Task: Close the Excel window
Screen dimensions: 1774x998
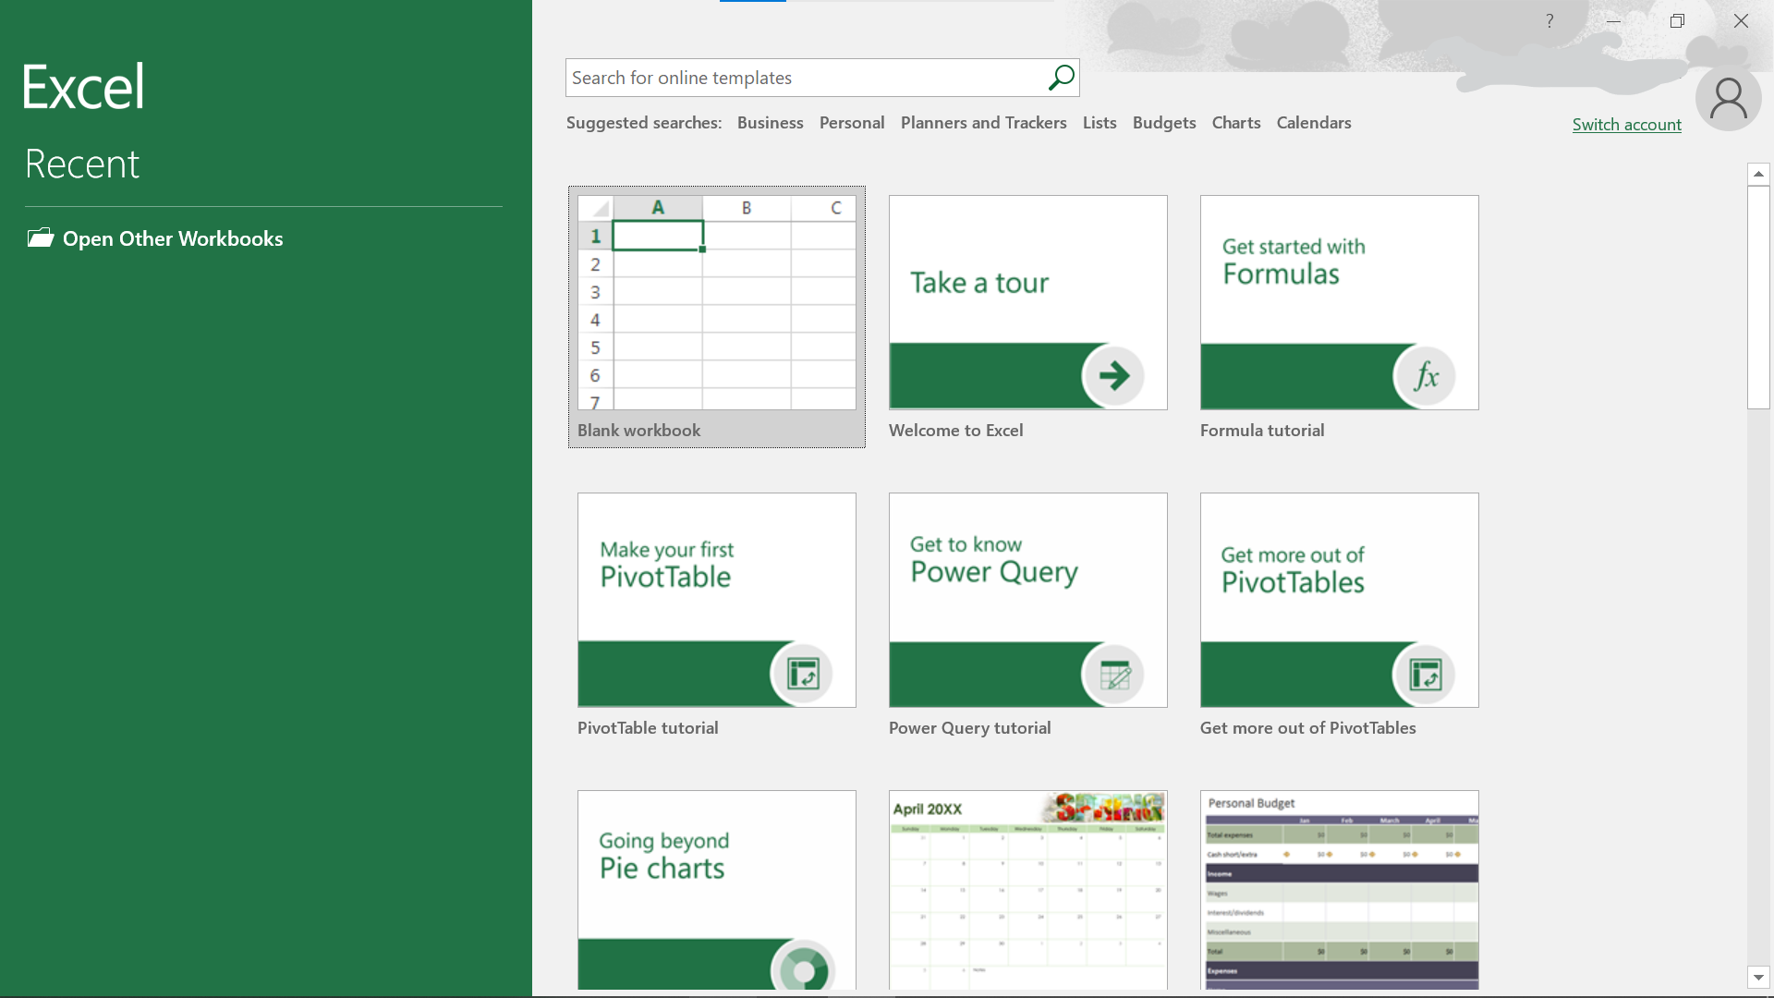Action: [x=1741, y=20]
